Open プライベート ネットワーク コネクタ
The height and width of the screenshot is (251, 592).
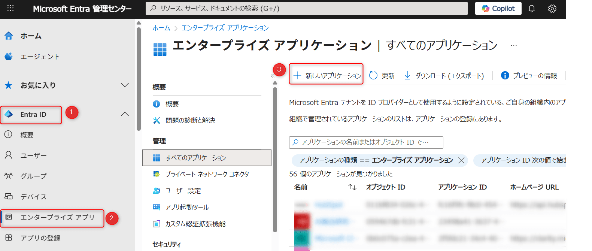(207, 174)
